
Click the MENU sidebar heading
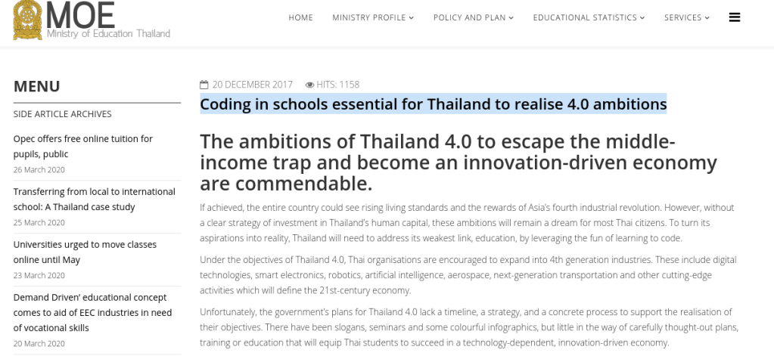(36, 86)
